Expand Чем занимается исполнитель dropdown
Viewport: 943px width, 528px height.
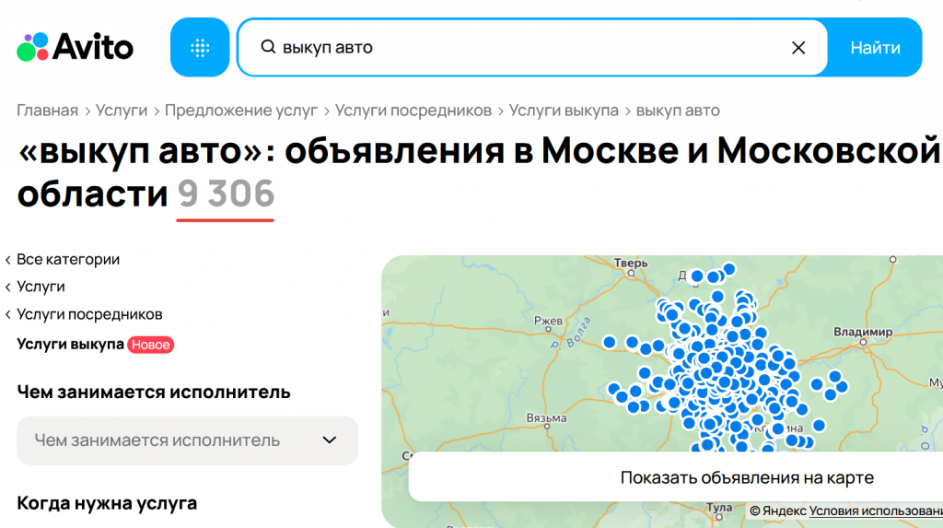(x=187, y=440)
